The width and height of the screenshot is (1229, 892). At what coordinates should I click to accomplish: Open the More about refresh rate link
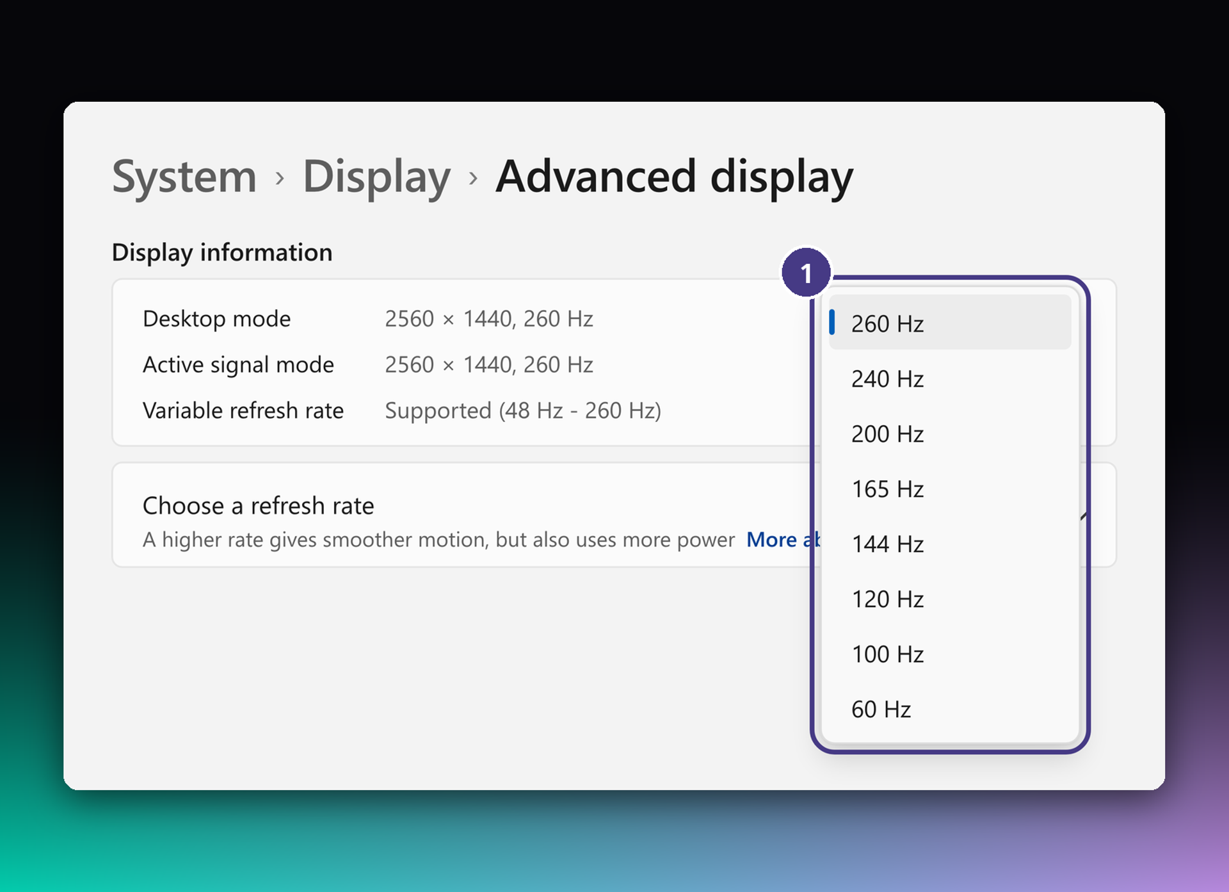tap(783, 539)
